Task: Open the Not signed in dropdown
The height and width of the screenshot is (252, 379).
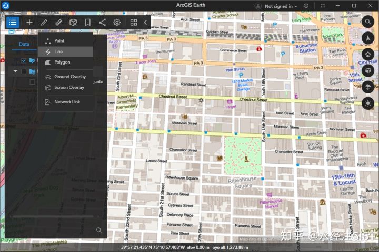Action: (281, 6)
